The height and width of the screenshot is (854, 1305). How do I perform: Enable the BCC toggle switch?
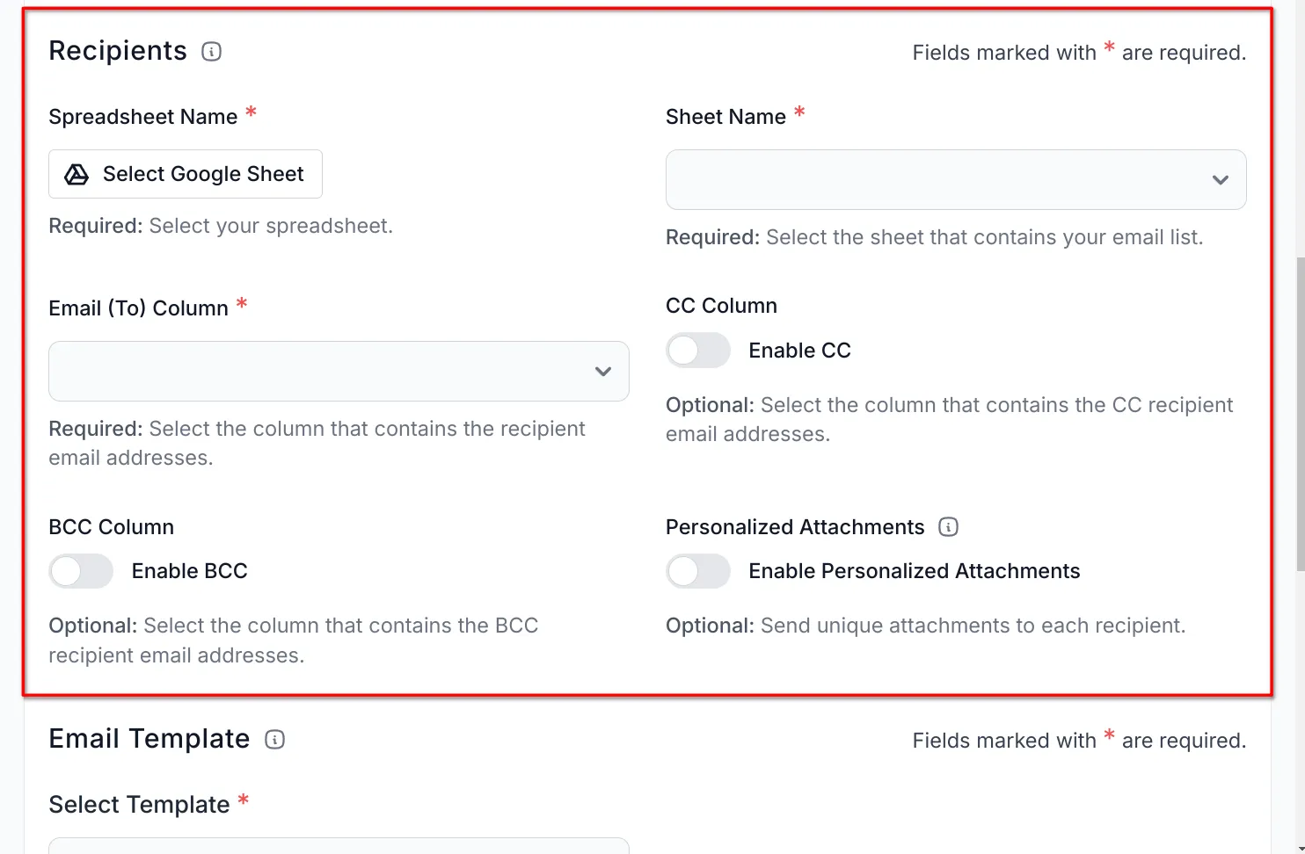tap(80, 571)
